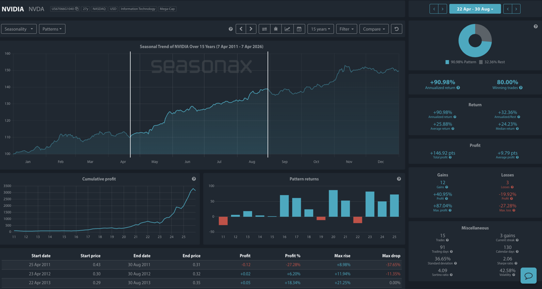Open the Patterns menu

(52, 28)
